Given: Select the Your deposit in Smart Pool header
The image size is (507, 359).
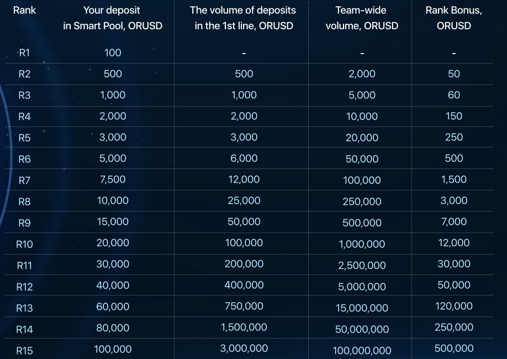Looking at the screenshot, I should (113, 18).
